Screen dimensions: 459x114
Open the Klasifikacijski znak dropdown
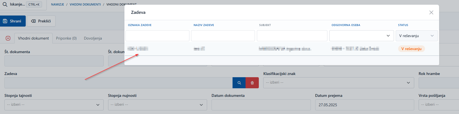338,82
